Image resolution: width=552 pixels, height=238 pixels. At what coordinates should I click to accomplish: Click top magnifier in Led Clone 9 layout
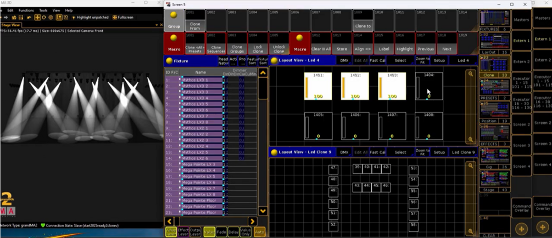click(x=470, y=166)
